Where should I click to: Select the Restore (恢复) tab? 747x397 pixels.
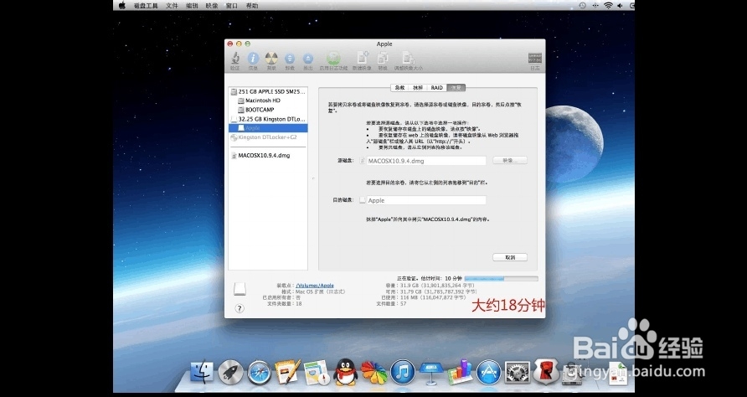(456, 88)
